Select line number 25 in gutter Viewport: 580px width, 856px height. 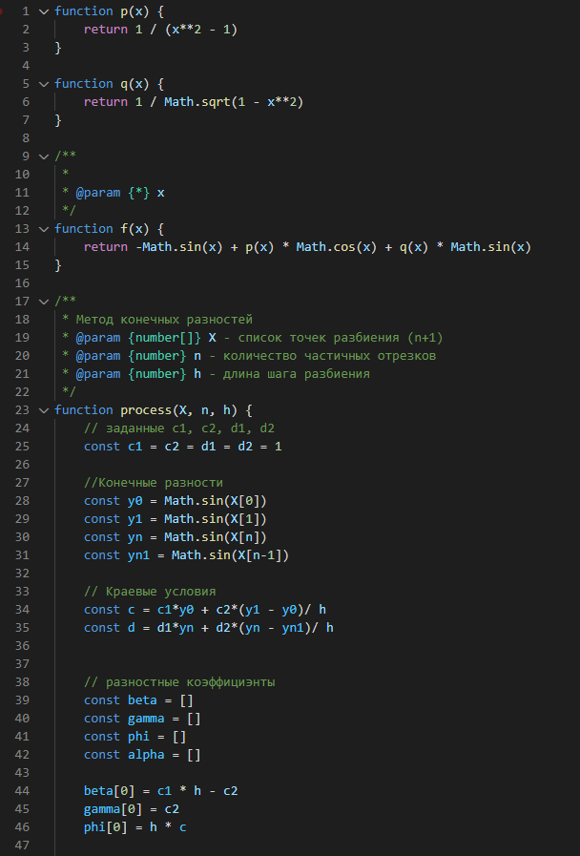point(22,447)
